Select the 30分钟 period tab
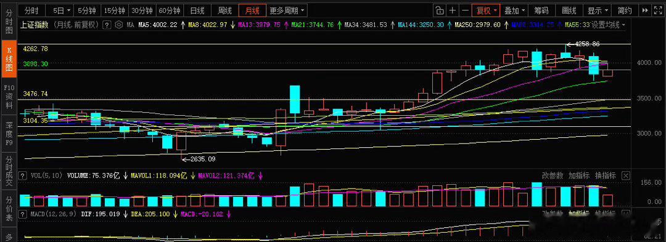 [x=142, y=10]
